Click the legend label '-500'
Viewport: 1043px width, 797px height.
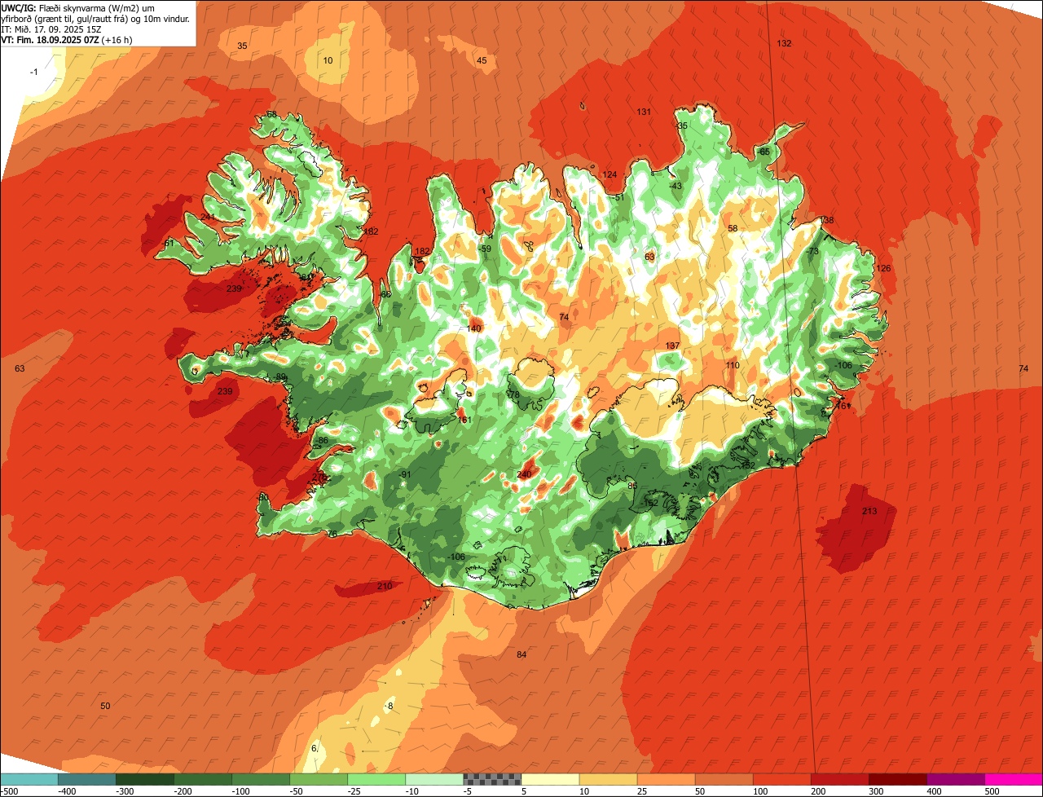coord(9,790)
